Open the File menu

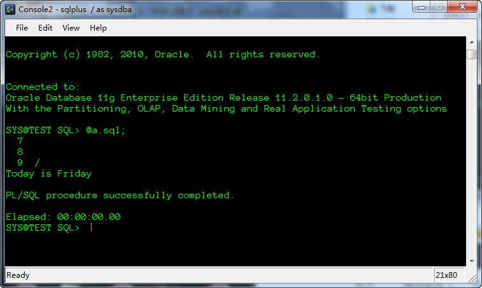(x=22, y=28)
